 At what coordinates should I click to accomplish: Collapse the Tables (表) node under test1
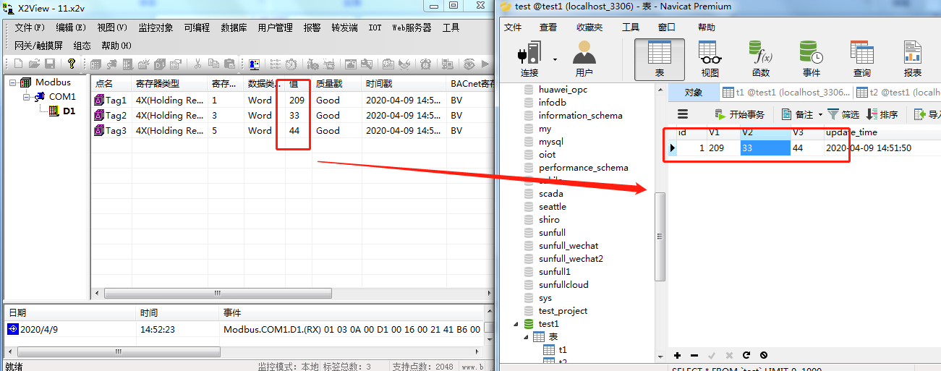(526, 337)
